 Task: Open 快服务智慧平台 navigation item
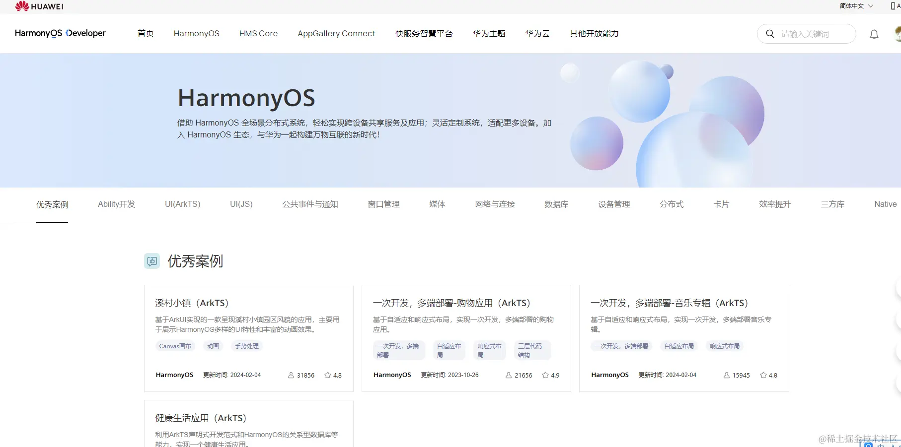point(424,33)
